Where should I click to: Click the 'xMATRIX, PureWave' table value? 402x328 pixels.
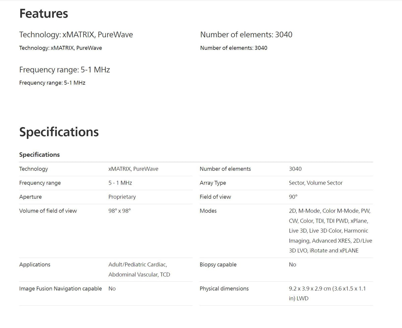[133, 169]
